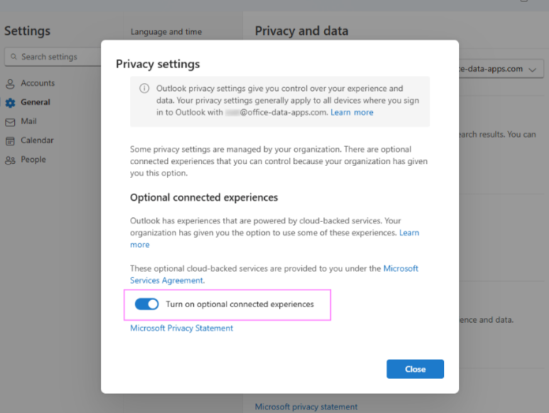This screenshot has height=413, width=549.
Task: Click the magnifier icon in Search settings
Action: point(13,57)
